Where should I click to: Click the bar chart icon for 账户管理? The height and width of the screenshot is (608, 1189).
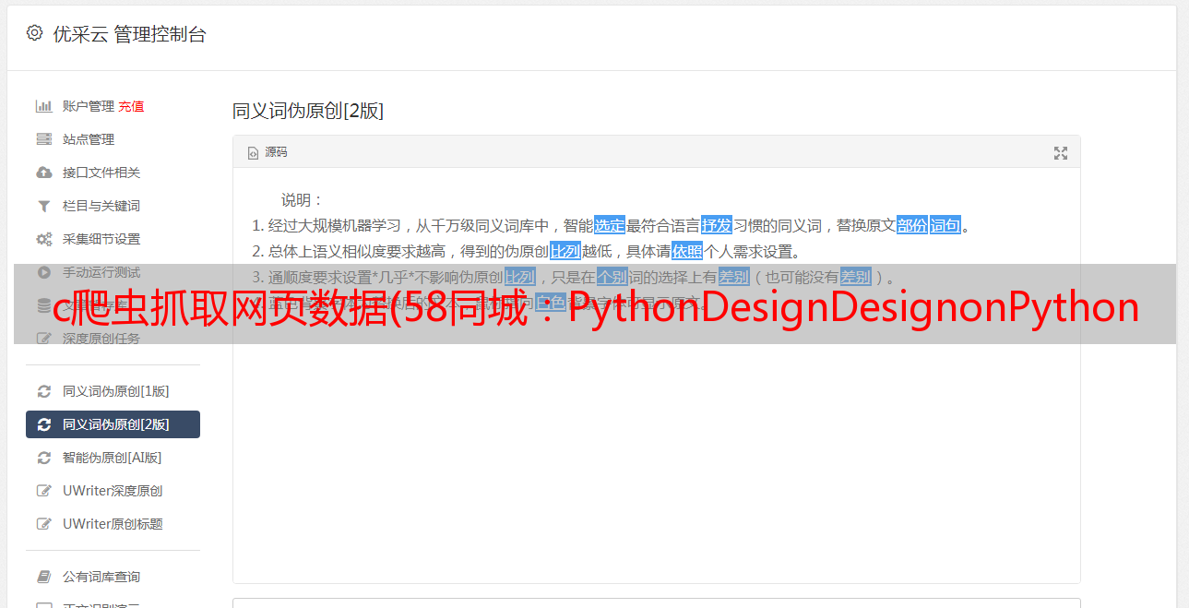click(43, 106)
